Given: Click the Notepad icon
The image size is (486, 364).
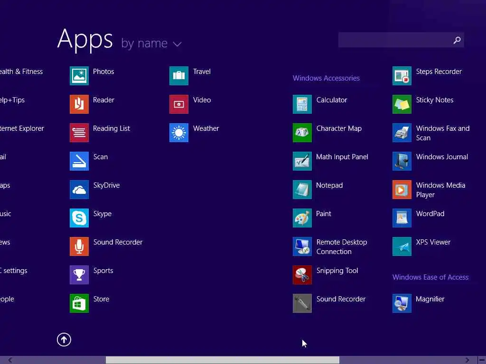Looking at the screenshot, I should click(302, 190).
